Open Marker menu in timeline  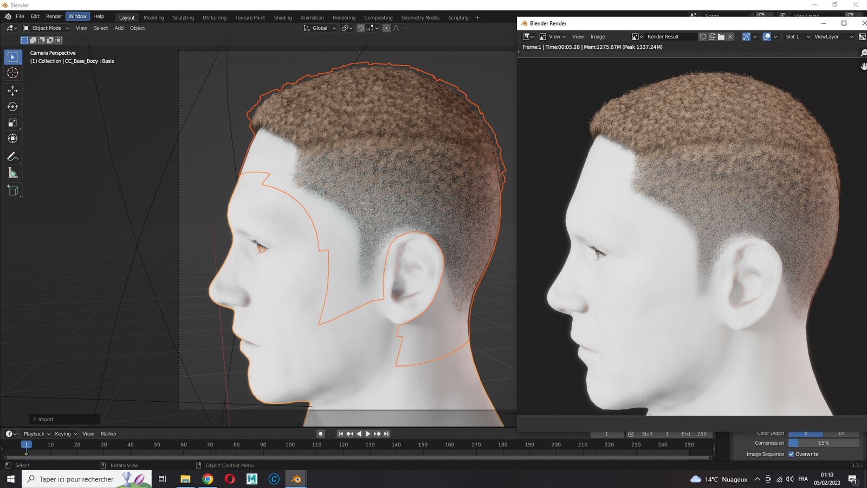108,434
